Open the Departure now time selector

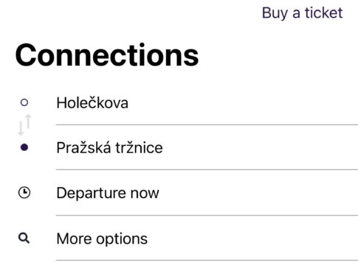coord(207,193)
